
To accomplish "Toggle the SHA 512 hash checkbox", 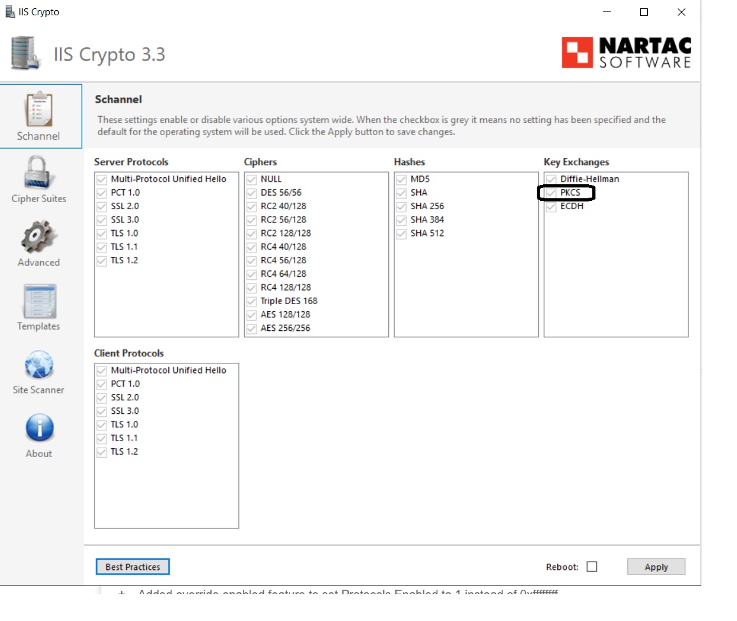I will [x=401, y=234].
